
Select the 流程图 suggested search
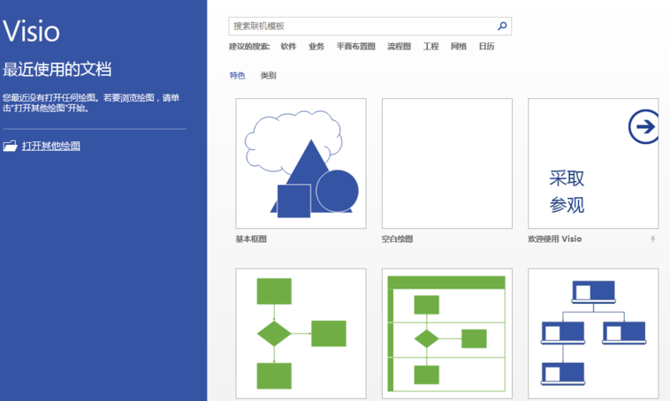tap(399, 47)
